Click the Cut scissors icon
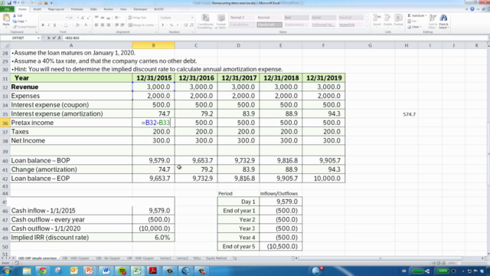This screenshot has height=276, width=490. coord(15,15)
